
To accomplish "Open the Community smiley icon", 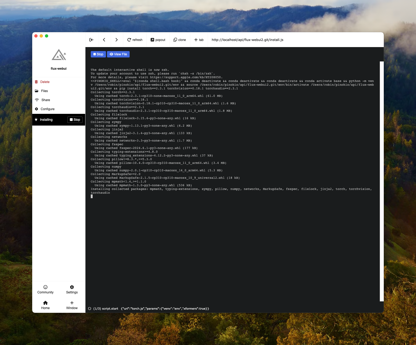I will 46,287.
